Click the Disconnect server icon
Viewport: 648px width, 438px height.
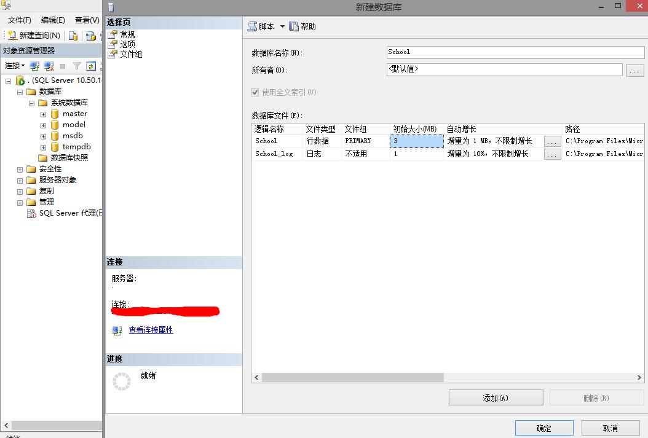pos(48,66)
